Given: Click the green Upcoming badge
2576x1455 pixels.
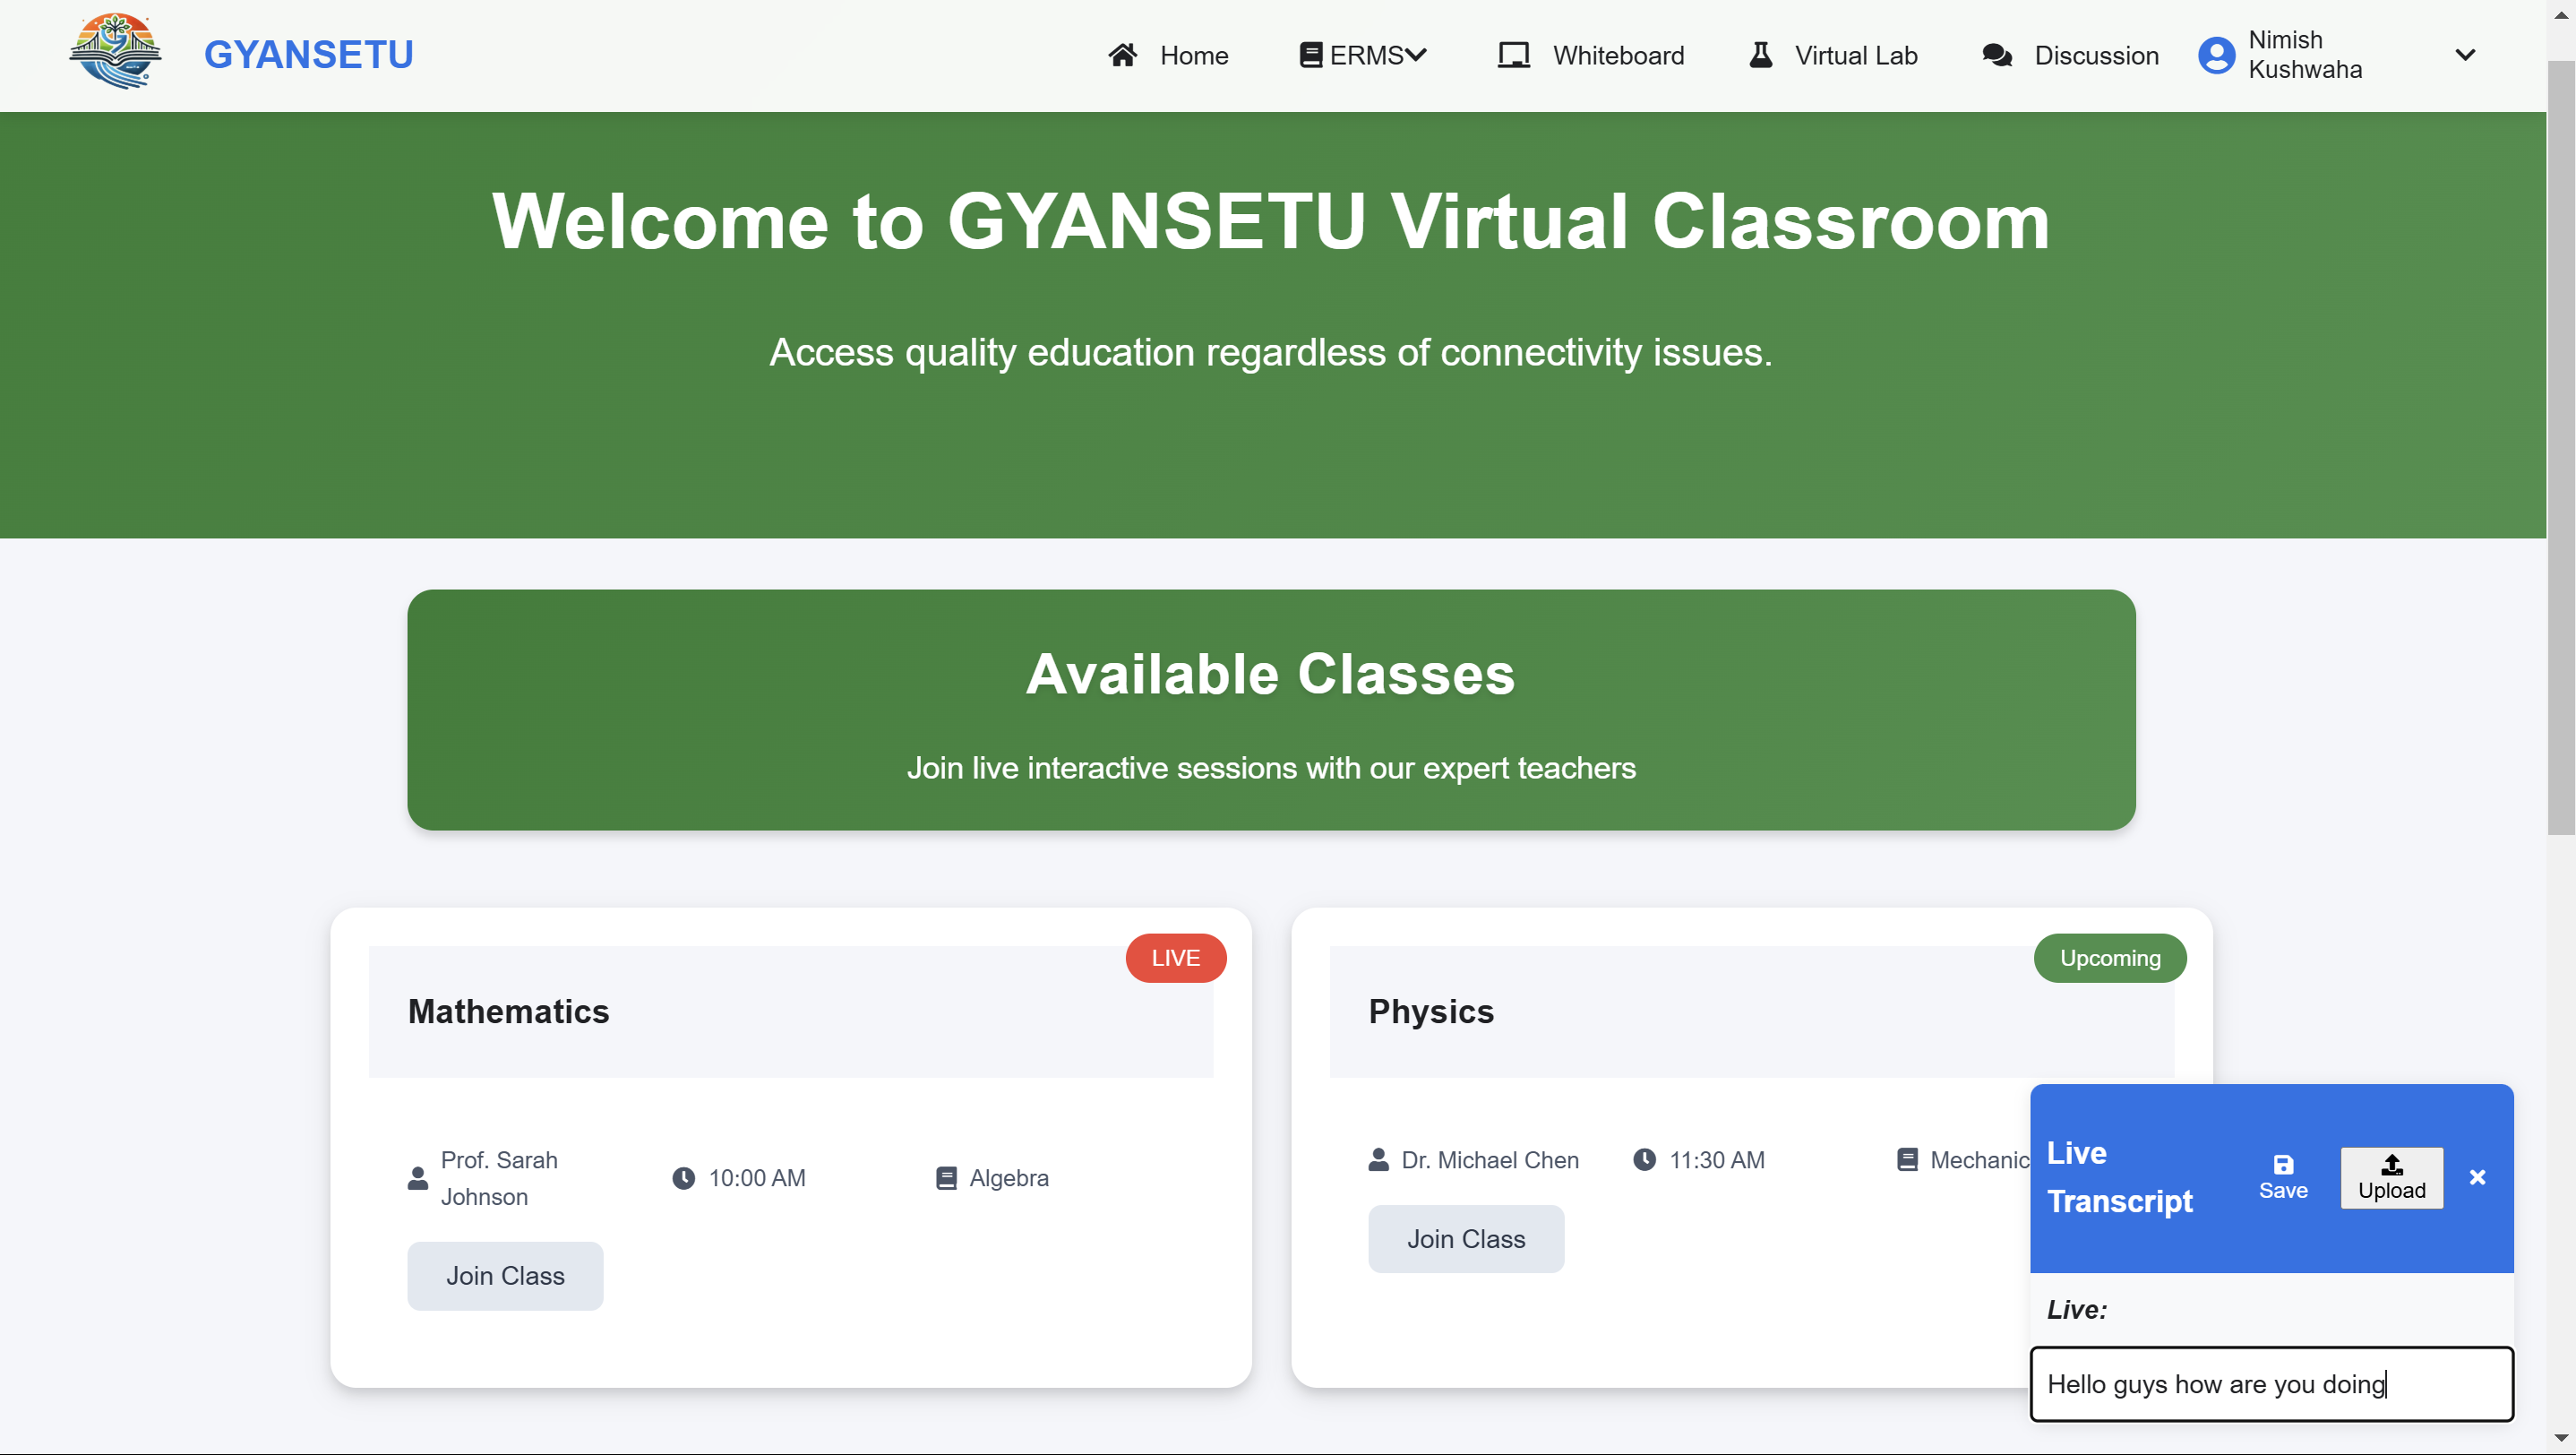Looking at the screenshot, I should pos(2109,958).
